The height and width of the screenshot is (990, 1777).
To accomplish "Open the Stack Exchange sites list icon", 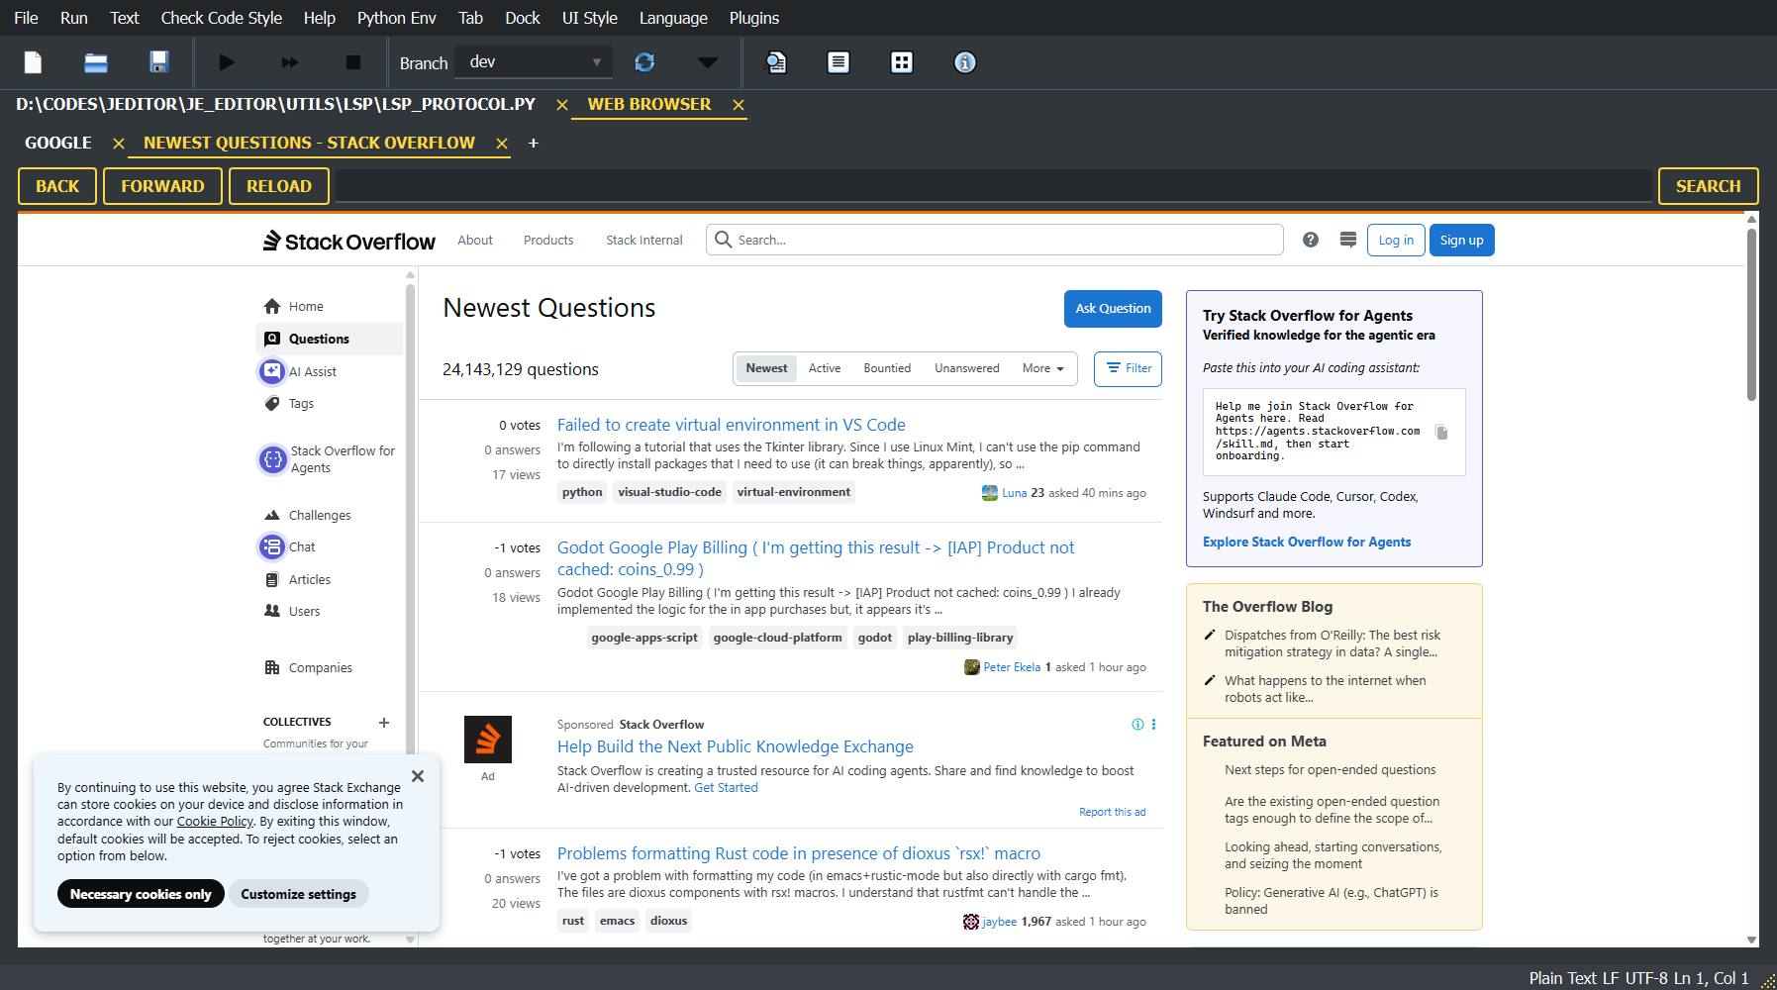I will (1348, 240).
